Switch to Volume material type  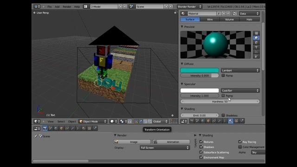point(229,19)
